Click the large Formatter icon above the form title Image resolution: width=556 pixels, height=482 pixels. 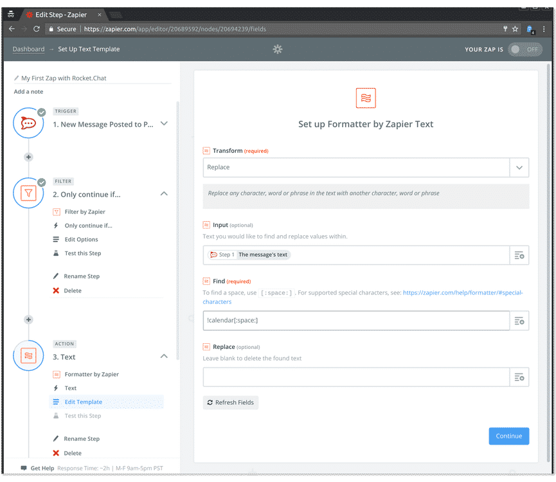[366, 98]
